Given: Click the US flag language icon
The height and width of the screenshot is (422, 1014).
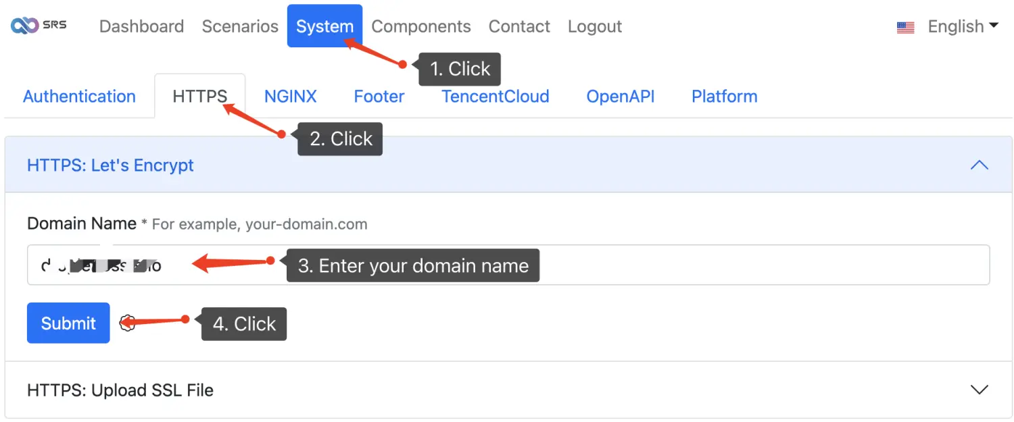Looking at the screenshot, I should coord(905,27).
